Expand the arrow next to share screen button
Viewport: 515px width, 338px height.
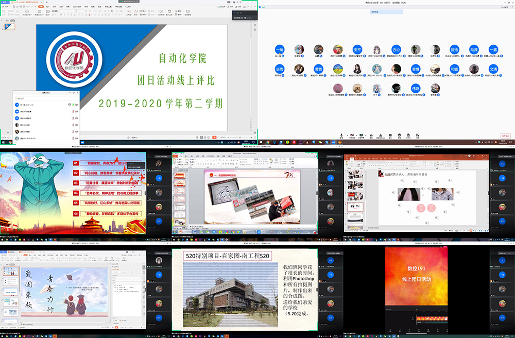[365, 135]
